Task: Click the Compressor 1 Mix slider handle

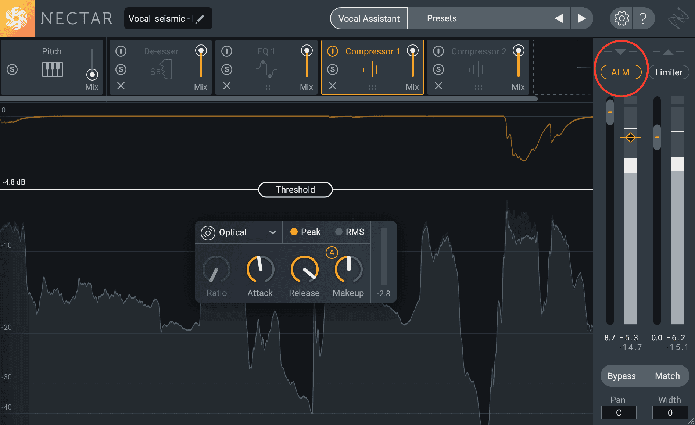Action: 413,50
